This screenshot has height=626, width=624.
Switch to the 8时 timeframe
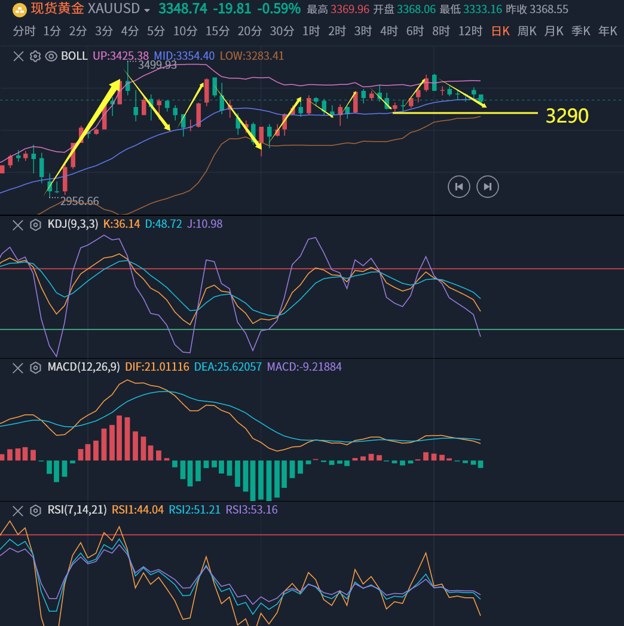coord(441,30)
